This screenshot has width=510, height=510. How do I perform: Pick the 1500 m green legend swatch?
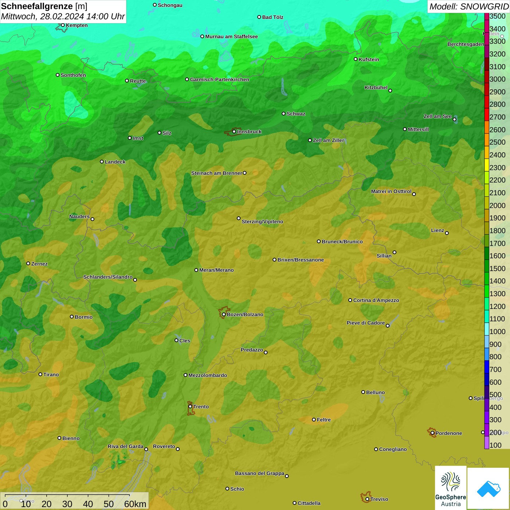487,266
